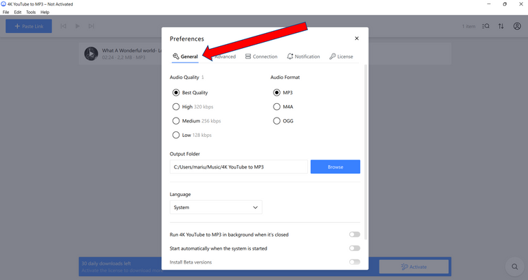Switch to the License tab
This screenshot has height=280, width=528.
pyautogui.click(x=341, y=56)
